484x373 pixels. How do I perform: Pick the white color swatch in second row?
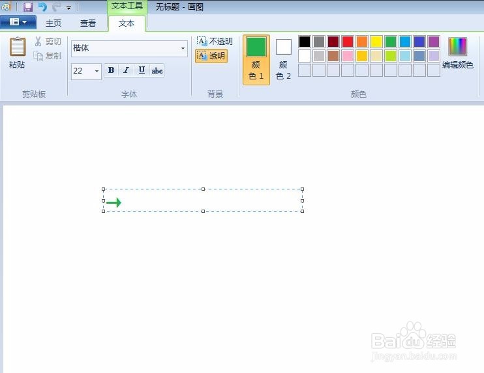click(305, 56)
